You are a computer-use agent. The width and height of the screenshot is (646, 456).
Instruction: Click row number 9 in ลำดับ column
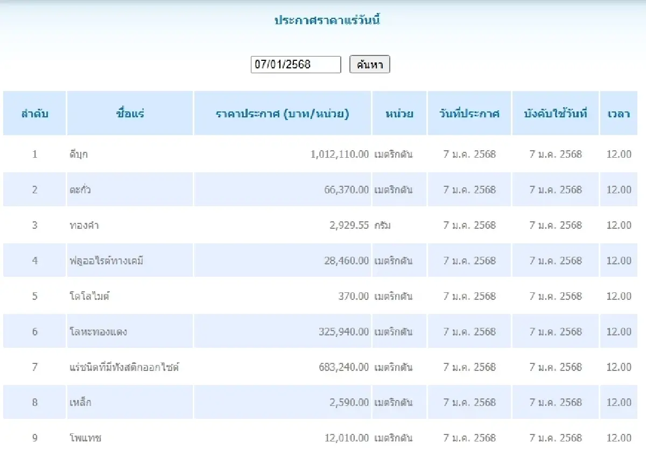[35, 438]
